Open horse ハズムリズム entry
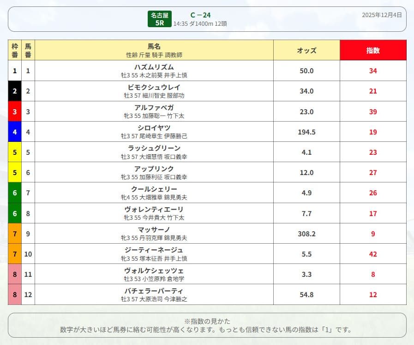The width and height of the screenshot is (414, 345). pos(154,67)
